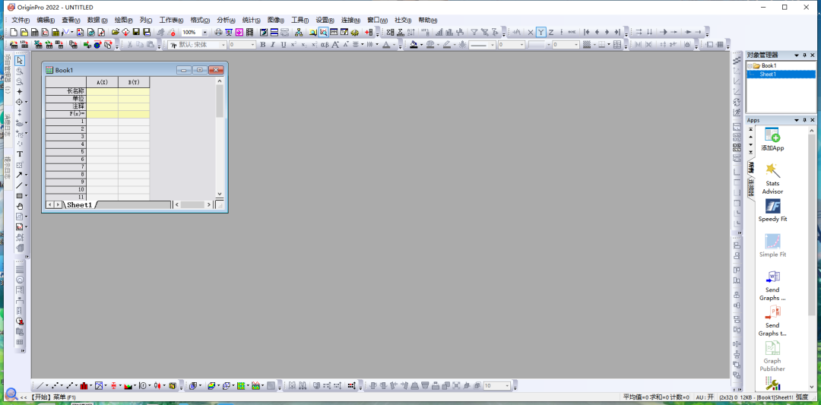Collapse the Book1 tree node
The width and height of the screenshot is (821, 405).
(750, 66)
